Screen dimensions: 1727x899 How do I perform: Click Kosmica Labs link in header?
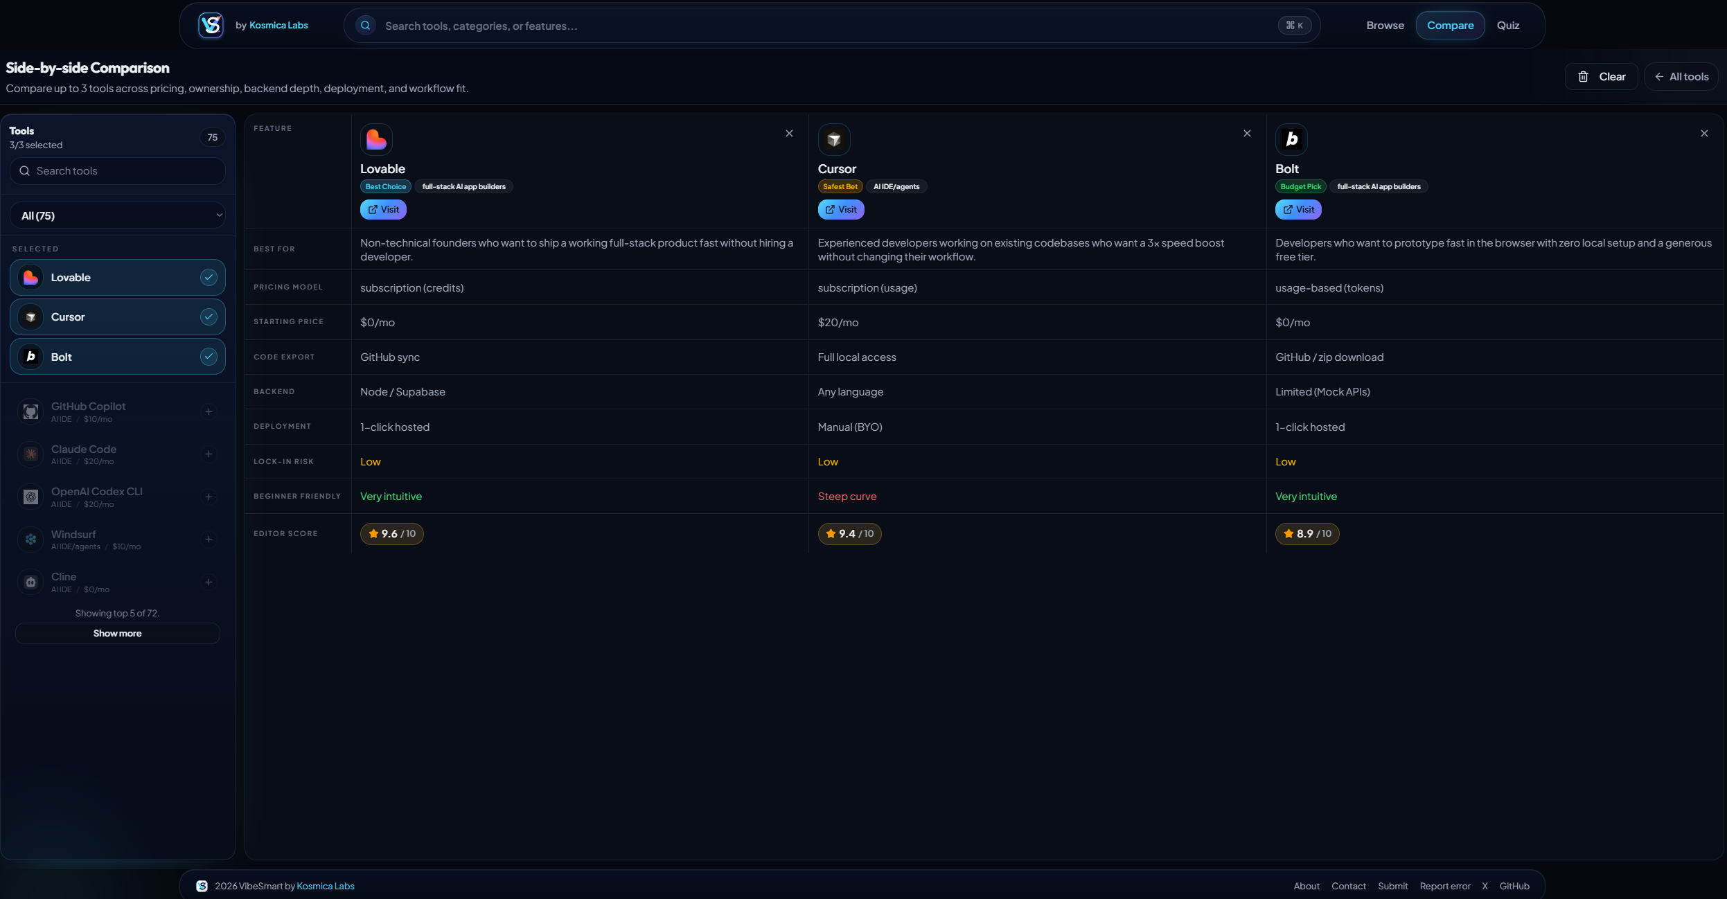click(278, 26)
